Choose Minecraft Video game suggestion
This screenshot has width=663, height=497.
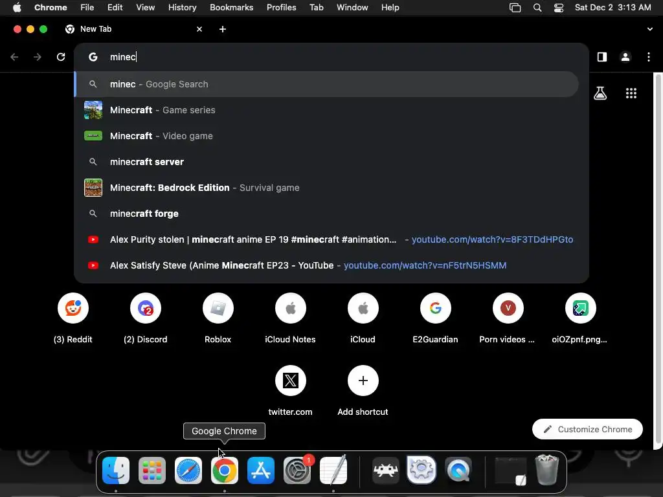326,136
